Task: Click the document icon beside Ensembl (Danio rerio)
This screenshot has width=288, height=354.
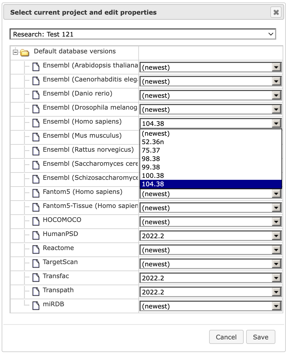Action: (36, 95)
